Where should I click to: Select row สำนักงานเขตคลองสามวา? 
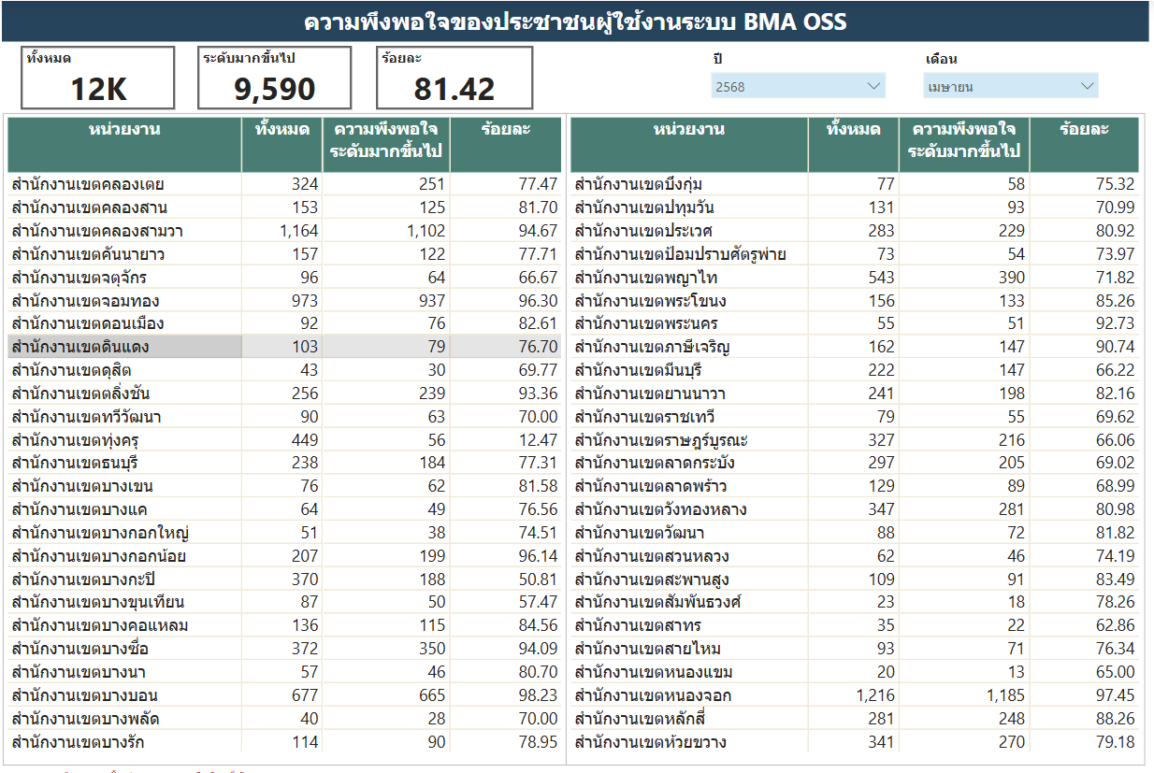[285, 231]
